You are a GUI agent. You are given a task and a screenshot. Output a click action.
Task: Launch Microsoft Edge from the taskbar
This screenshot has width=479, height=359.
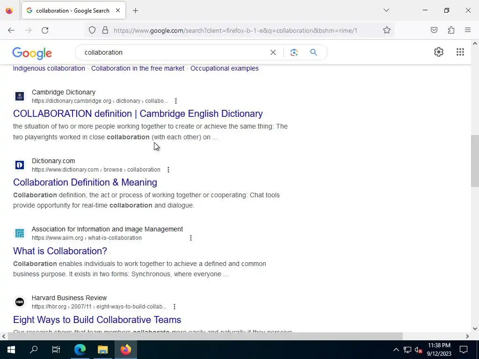(x=80, y=350)
